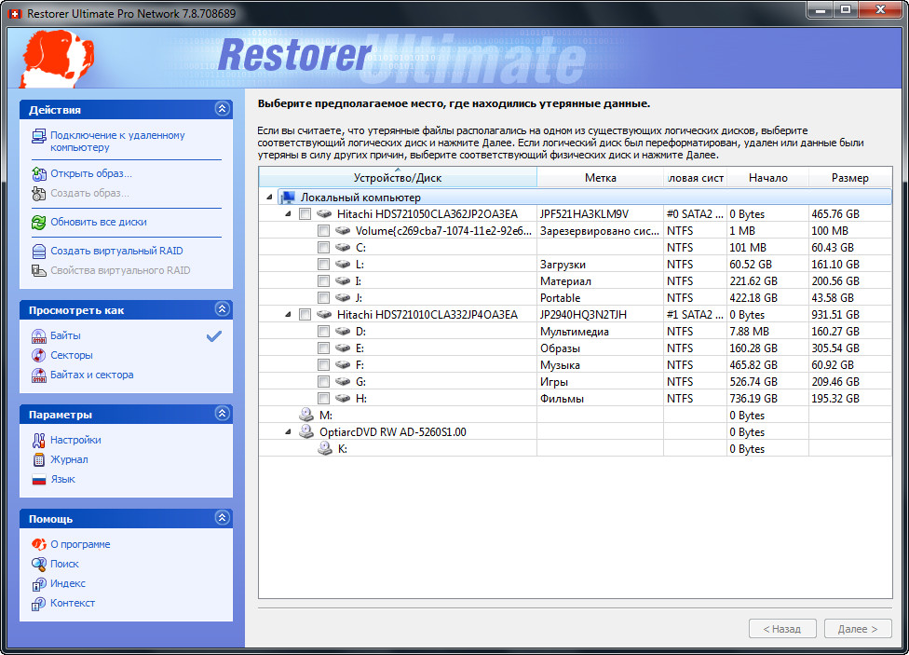
Task: Click the Create virtual RAID icon
Action: [x=39, y=252]
